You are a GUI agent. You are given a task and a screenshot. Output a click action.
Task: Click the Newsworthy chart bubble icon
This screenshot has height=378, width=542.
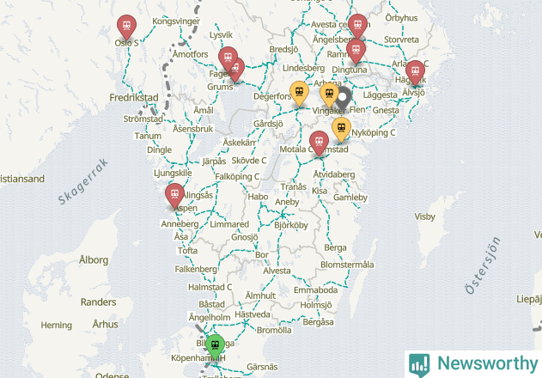pos(419,365)
